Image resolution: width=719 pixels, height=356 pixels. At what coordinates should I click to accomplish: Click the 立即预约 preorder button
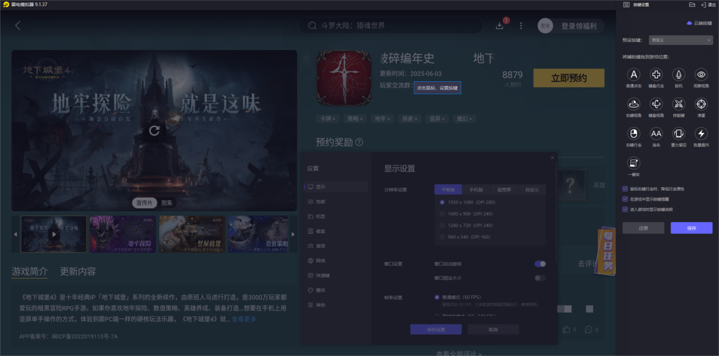pos(568,78)
